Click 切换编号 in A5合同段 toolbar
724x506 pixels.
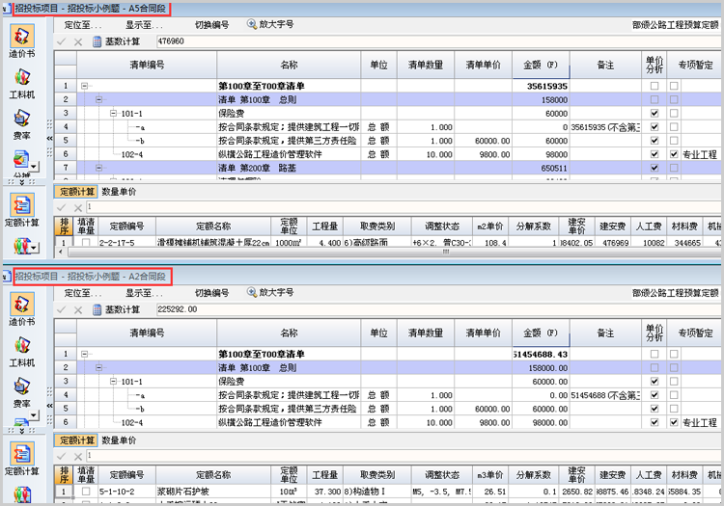pyautogui.click(x=212, y=25)
